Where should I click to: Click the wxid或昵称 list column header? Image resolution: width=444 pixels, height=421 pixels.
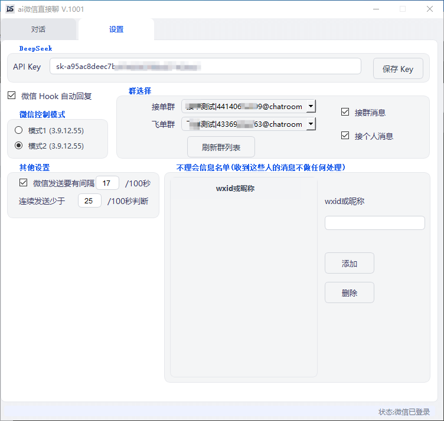click(x=235, y=189)
